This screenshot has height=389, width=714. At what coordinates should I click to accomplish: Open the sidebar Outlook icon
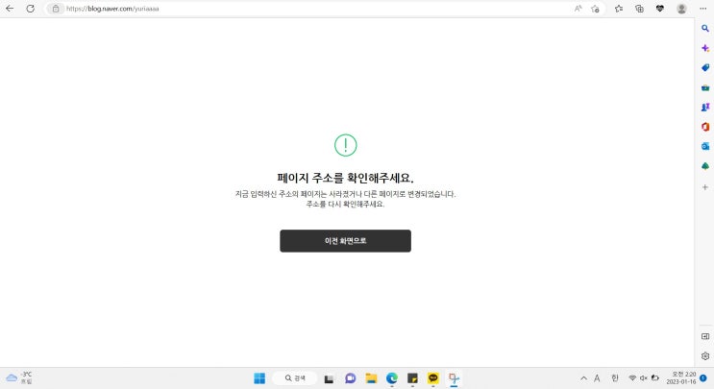[x=705, y=147]
